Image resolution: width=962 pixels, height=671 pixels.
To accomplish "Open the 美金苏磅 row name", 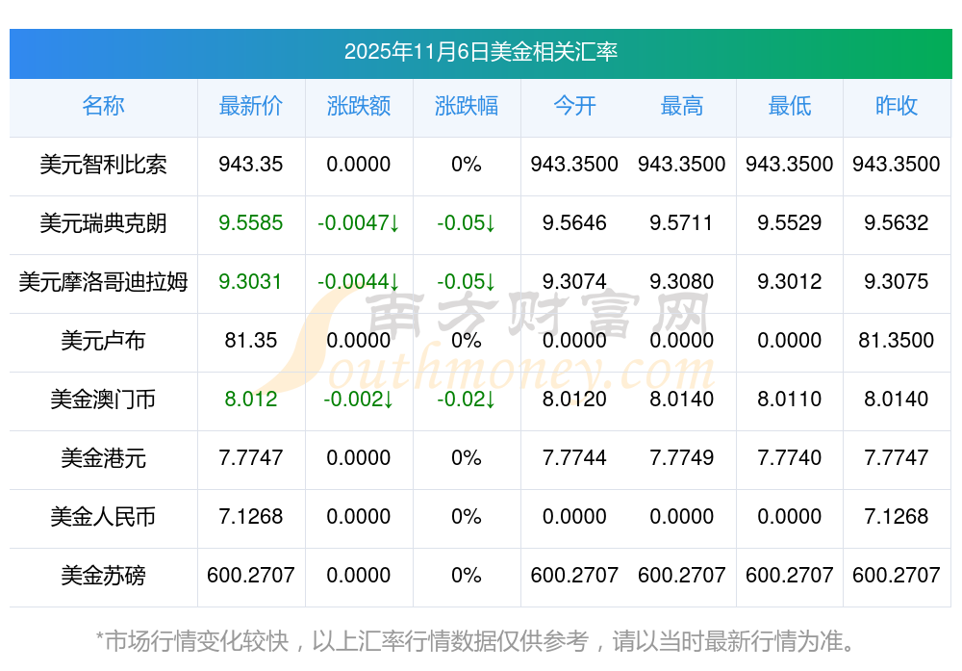I will [103, 576].
